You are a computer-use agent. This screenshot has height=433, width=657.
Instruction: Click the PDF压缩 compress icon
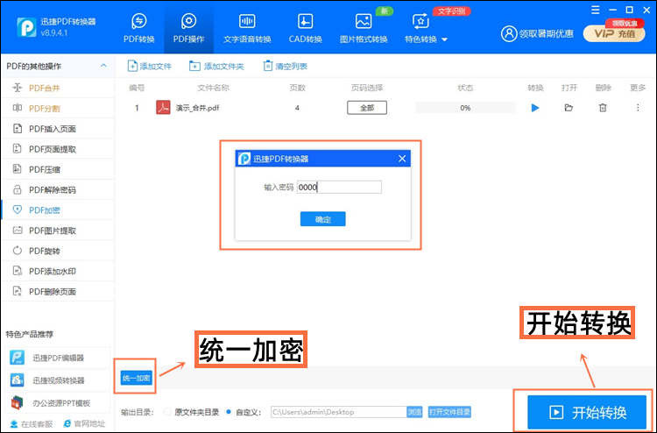pyautogui.click(x=18, y=169)
